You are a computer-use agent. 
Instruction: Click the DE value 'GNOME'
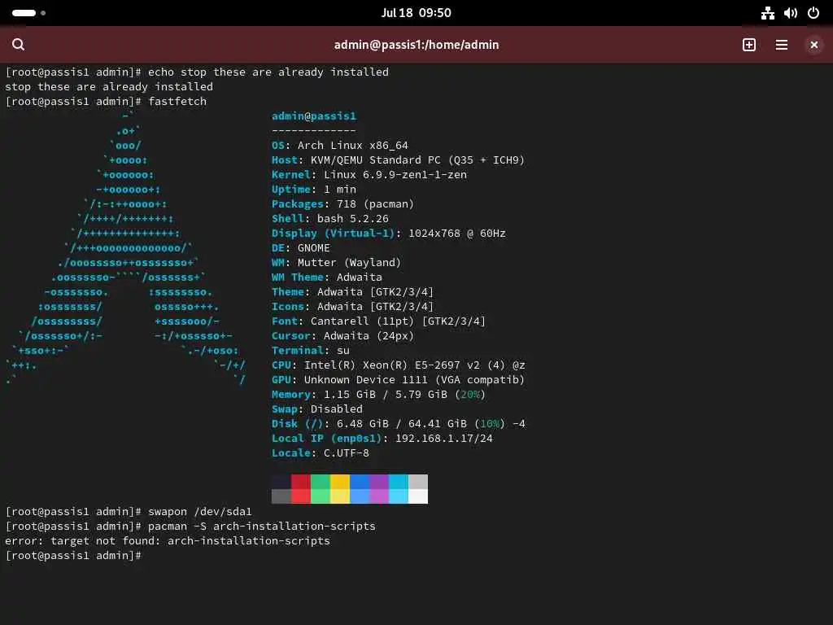(313, 248)
